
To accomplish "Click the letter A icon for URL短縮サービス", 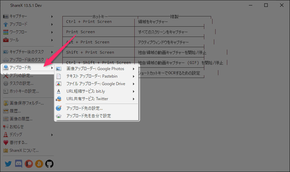I will [59, 91].
